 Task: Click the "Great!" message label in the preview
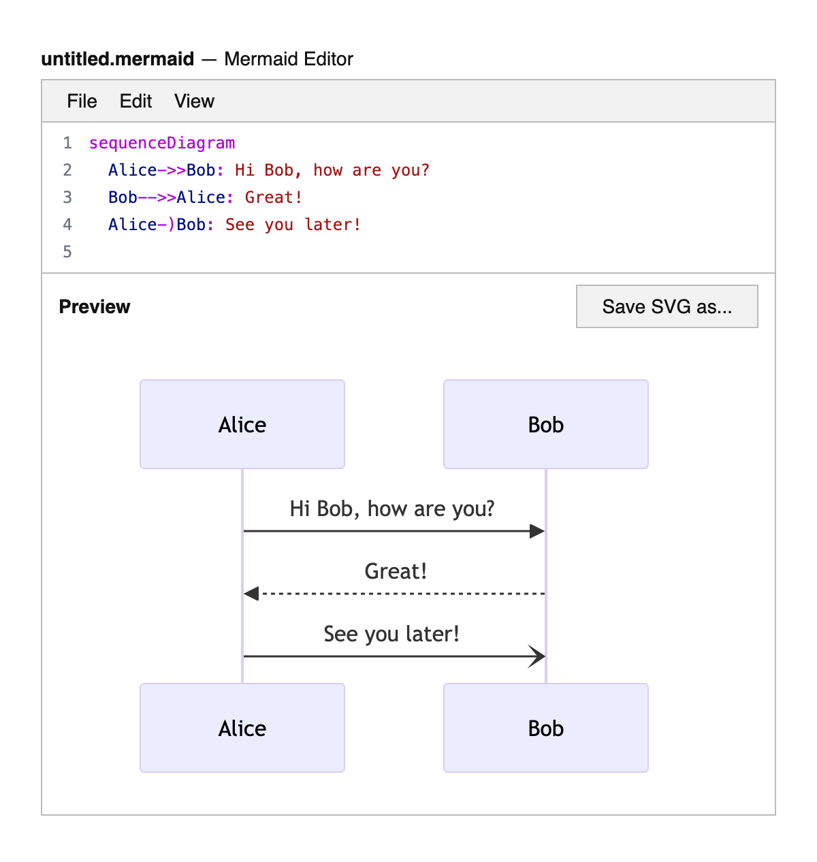pyautogui.click(x=396, y=571)
